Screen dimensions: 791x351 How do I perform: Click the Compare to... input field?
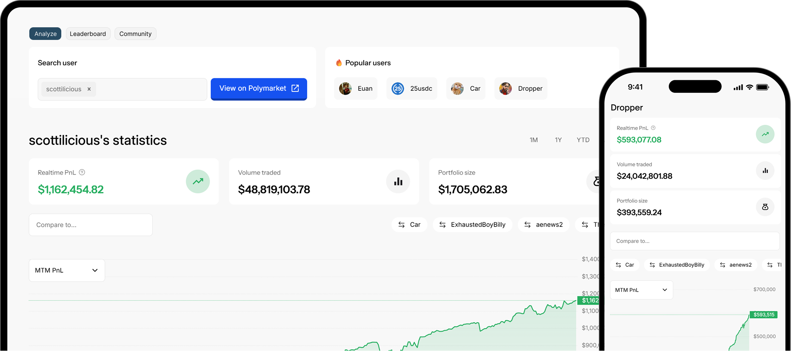coord(90,225)
